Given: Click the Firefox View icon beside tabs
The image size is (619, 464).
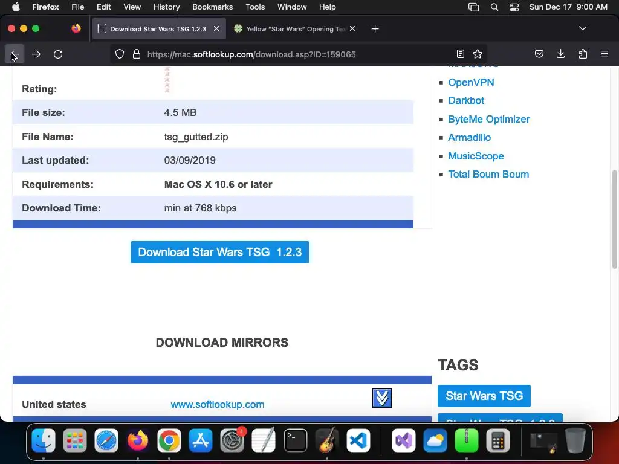Looking at the screenshot, I should (76, 28).
